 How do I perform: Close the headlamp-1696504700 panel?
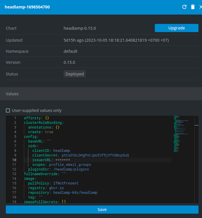point(201,7)
